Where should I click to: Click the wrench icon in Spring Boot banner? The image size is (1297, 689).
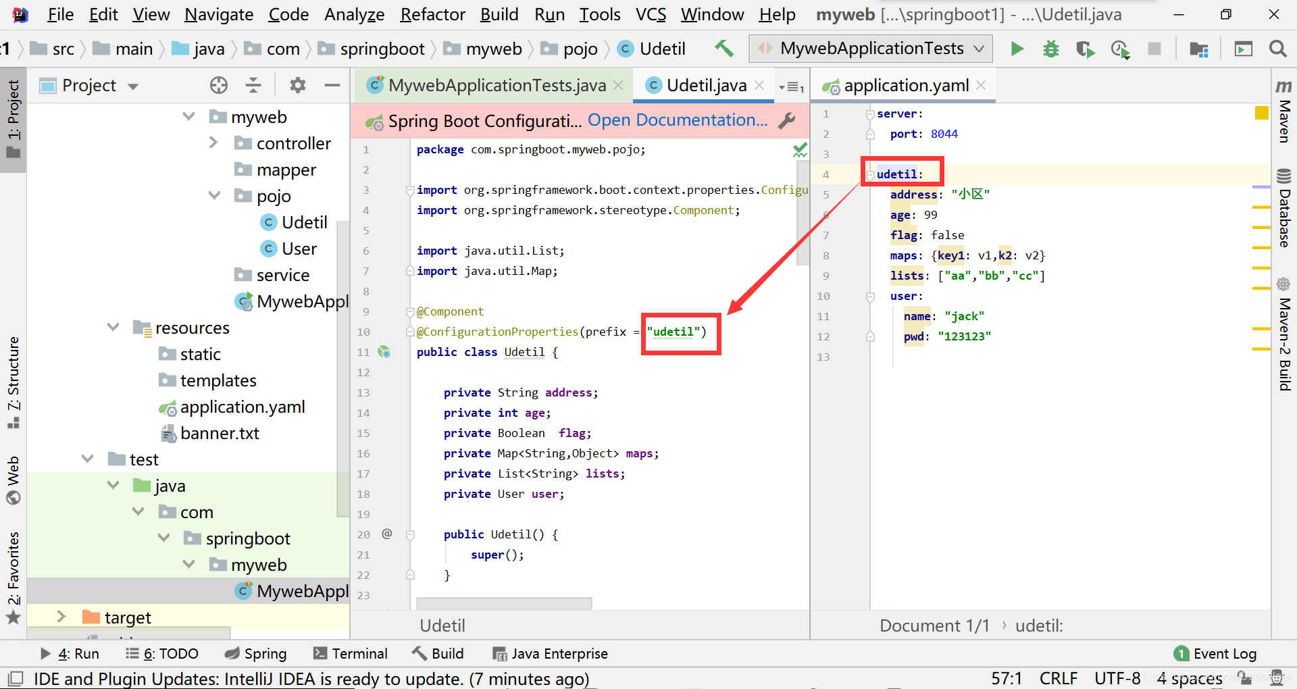point(786,121)
